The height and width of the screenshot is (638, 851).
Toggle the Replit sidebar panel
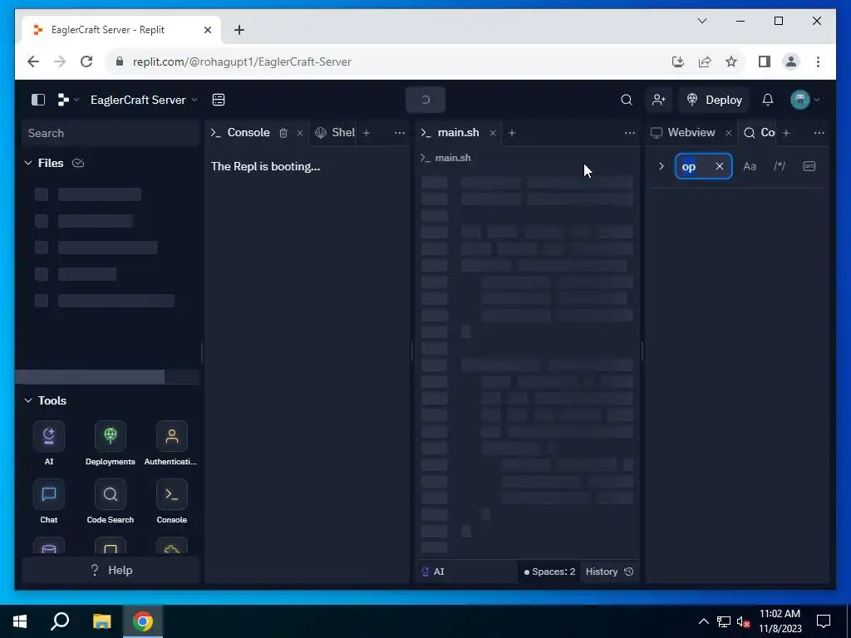(38, 100)
